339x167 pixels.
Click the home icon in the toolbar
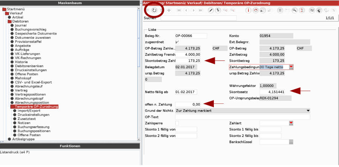256,10
